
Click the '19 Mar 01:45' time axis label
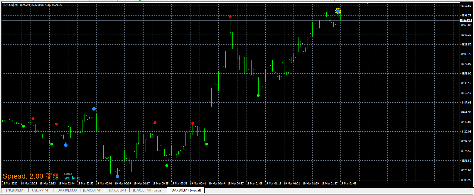point(348,184)
